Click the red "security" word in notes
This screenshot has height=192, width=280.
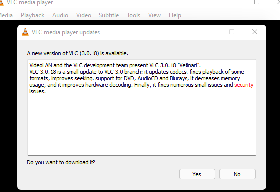pyautogui.click(x=244, y=85)
